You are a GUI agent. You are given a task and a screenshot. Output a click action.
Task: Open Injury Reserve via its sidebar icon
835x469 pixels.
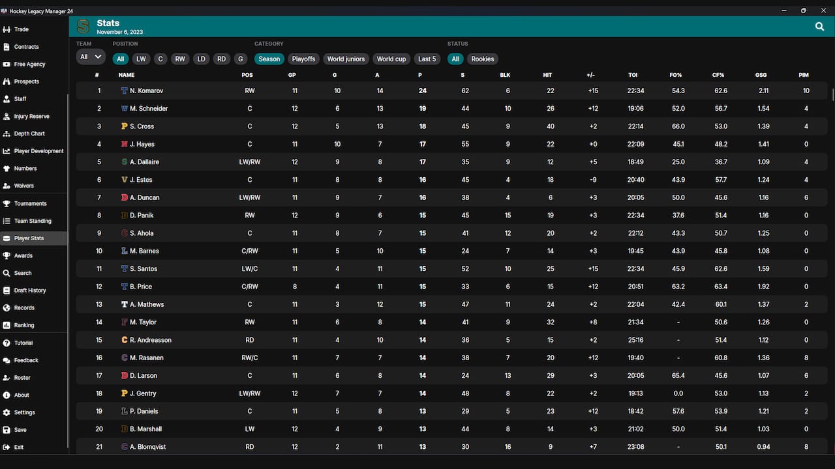pos(7,116)
